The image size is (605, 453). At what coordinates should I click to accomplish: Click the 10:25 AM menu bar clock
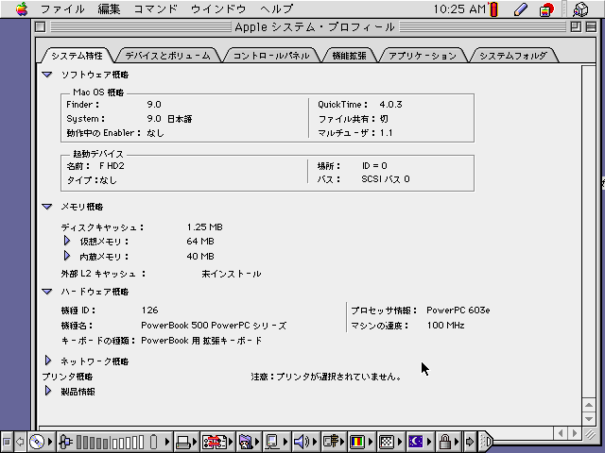pos(459,8)
